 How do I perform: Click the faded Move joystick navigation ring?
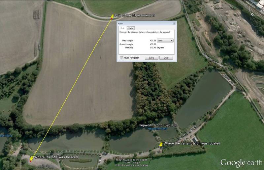click(x=256, y=22)
